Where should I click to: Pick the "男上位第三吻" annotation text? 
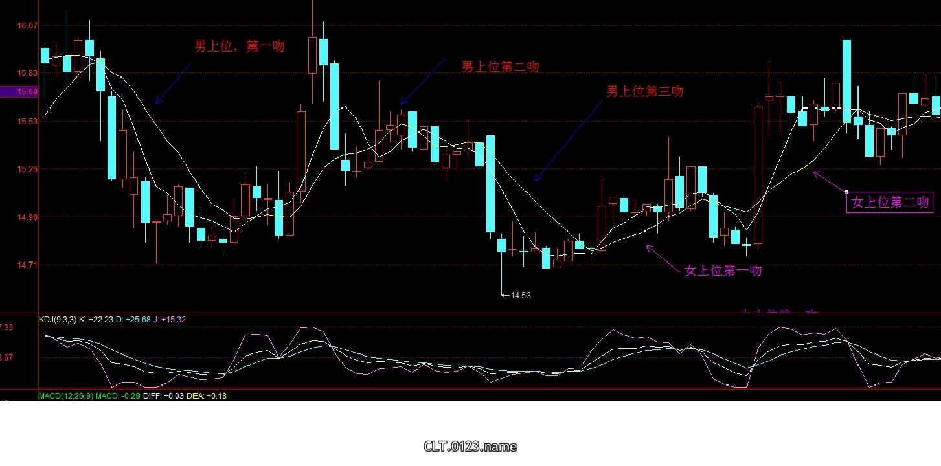click(x=644, y=91)
